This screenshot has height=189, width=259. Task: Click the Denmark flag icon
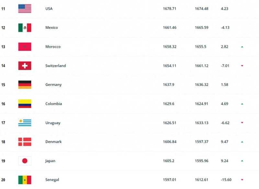(25, 142)
